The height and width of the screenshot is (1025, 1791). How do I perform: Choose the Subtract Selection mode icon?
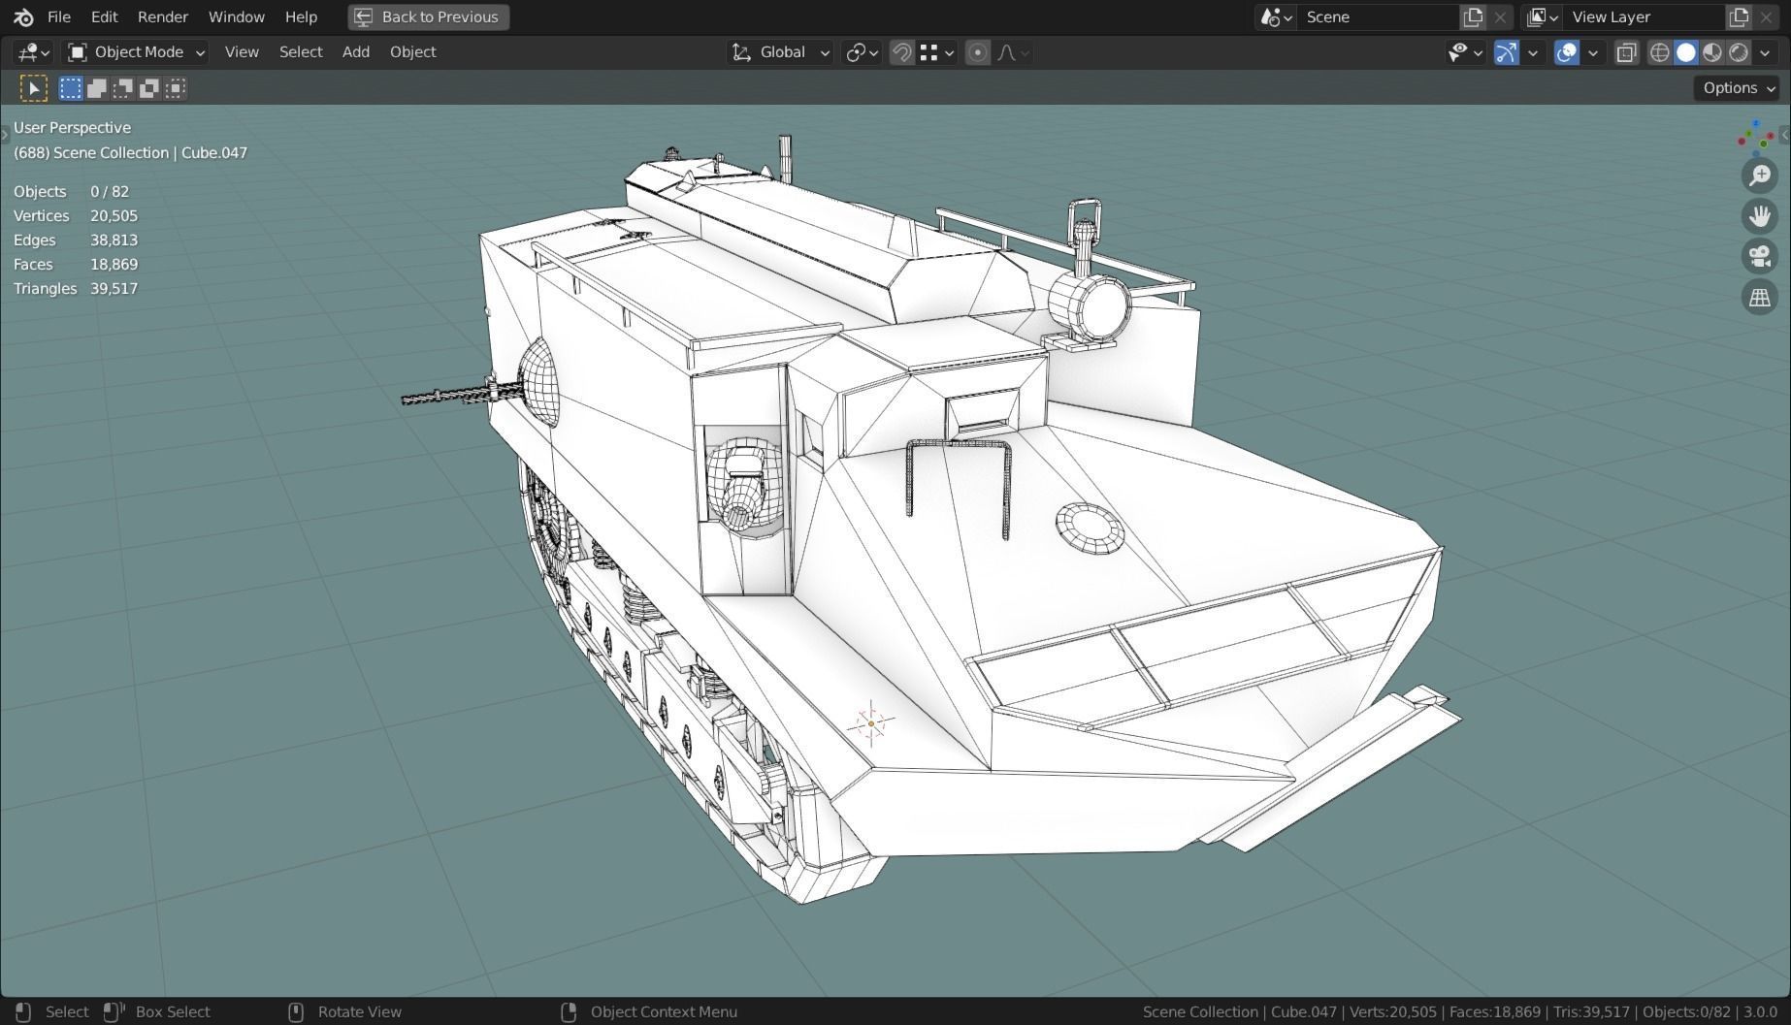click(x=123, y=88)
